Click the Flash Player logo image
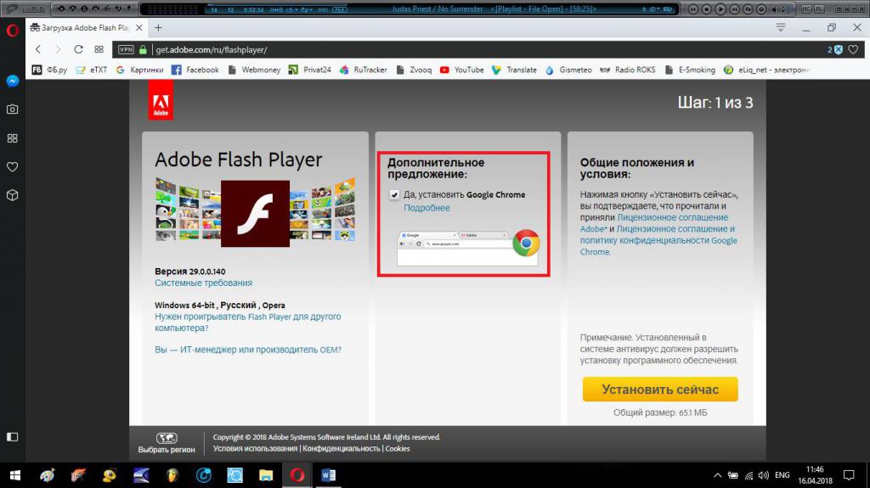 255,214
